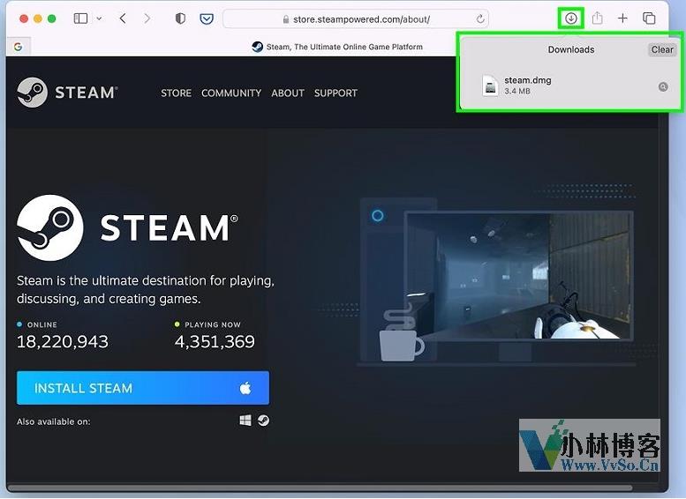
Task: Click the INSTALL STEAM button
Action: coord(143,388)
